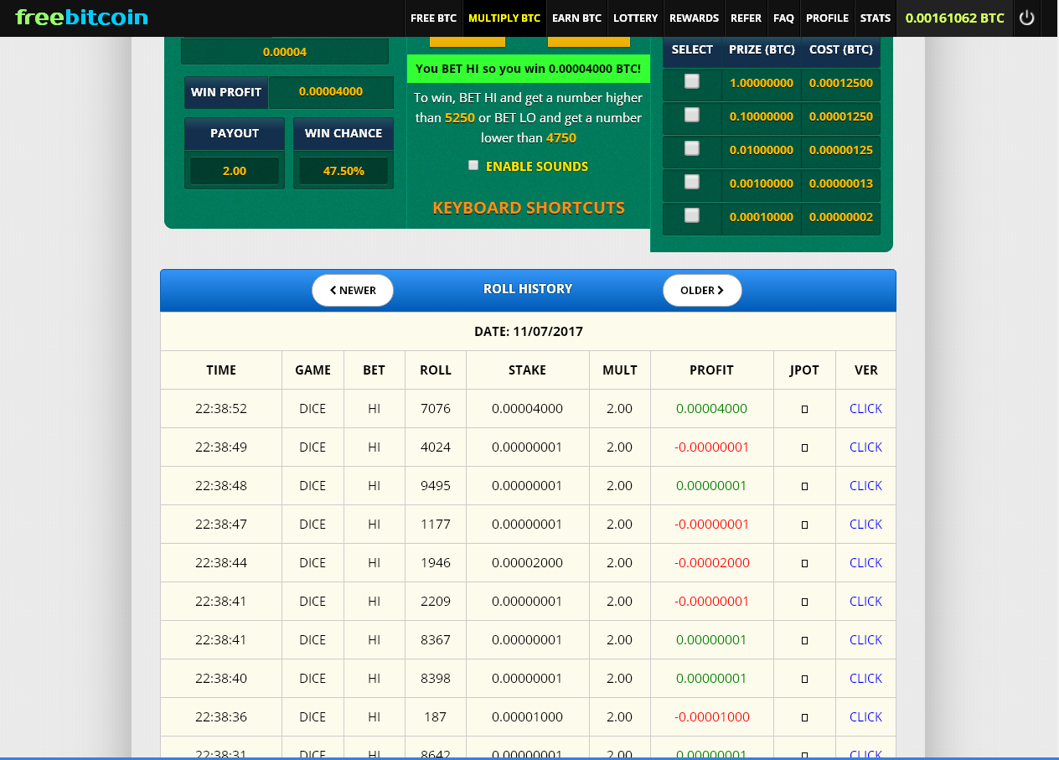Click the freebitcoin logo

(x=81, y=18)
